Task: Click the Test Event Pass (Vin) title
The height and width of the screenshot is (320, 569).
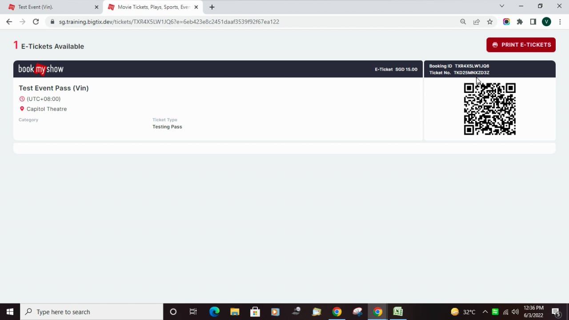Action: [x=54, y=88]
